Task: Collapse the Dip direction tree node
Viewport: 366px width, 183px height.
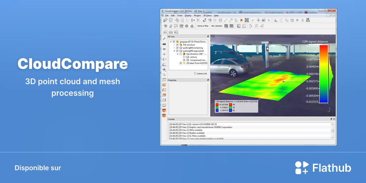Action: pyautogui.click(x=178, y=54)
